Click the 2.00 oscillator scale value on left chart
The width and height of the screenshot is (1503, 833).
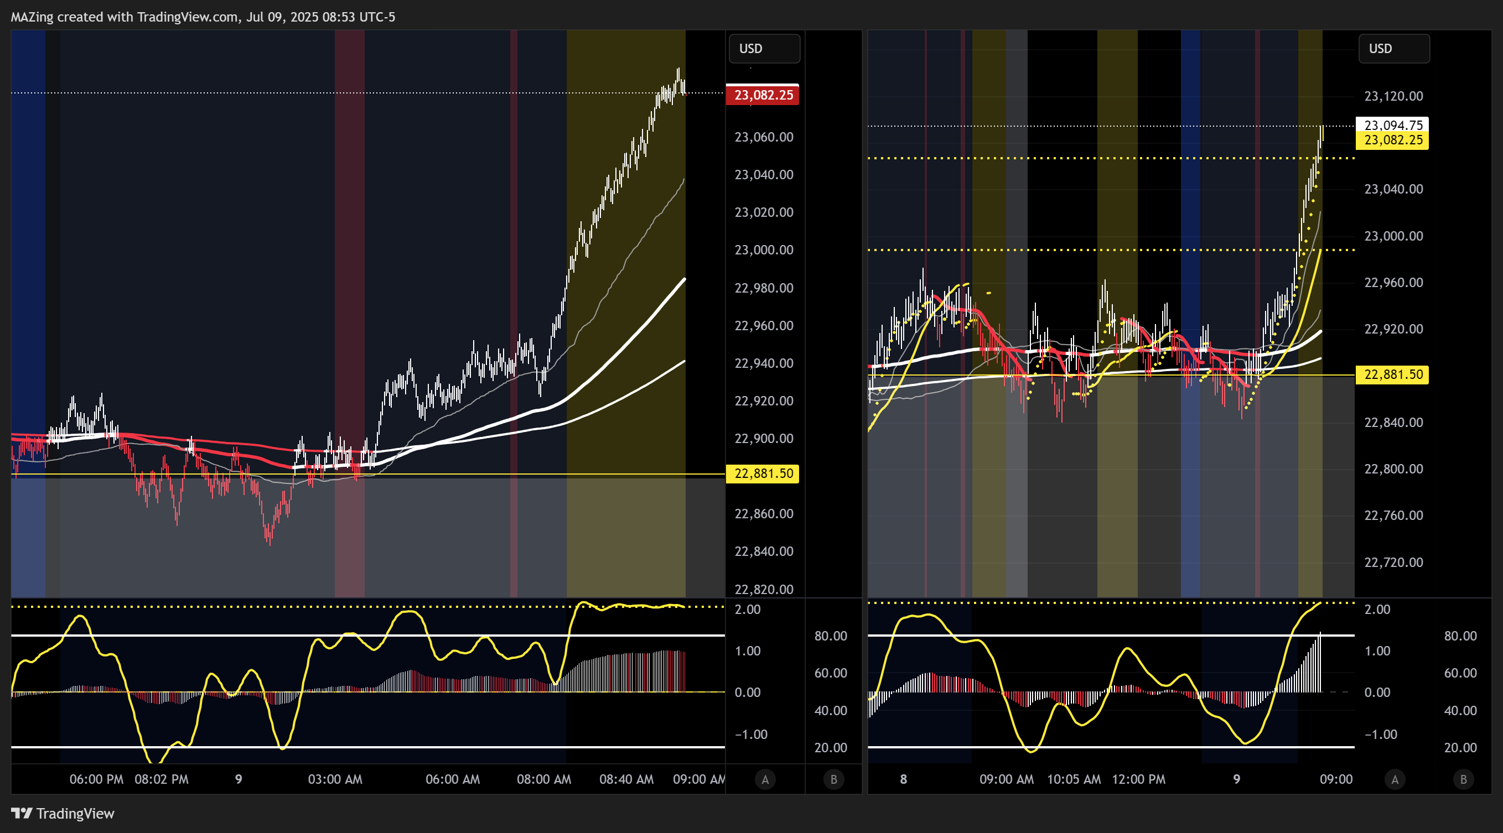(748, 610)
